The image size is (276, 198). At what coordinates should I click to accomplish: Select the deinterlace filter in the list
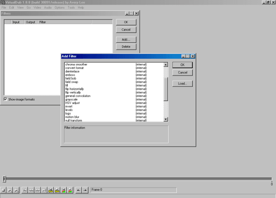[x=72, y=71]
